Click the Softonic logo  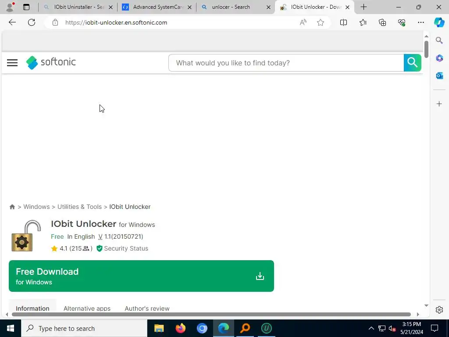(51, 62)
